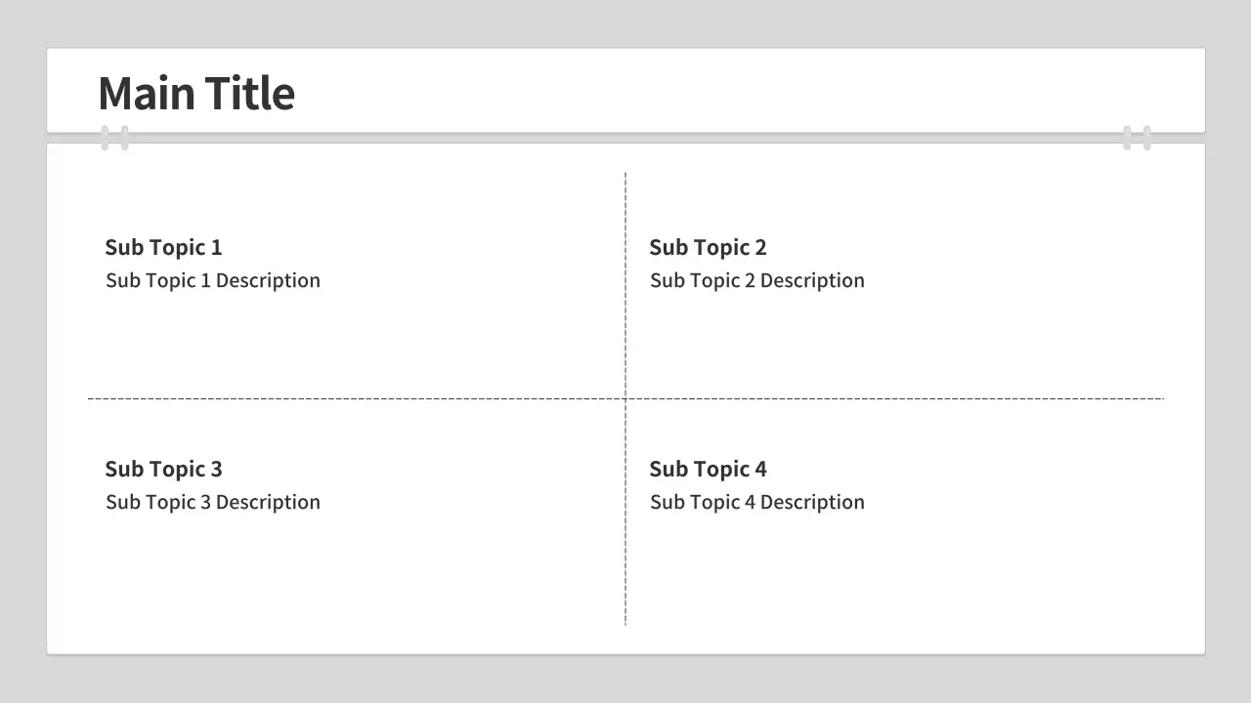Screen dimensions: 1251x703
Task: Click the Sub Topic 1 Description text
Action: [x=213, y=280]
